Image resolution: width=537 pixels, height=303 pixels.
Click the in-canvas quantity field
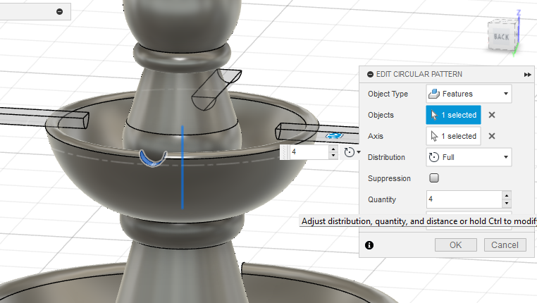point(309,152)
